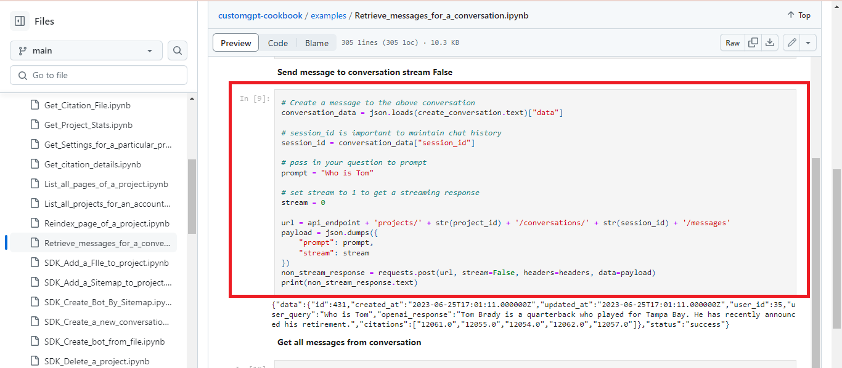Jump to top using the Top arrow
Image resolution: width=842 pixels, height=368 pixels.
798,15
